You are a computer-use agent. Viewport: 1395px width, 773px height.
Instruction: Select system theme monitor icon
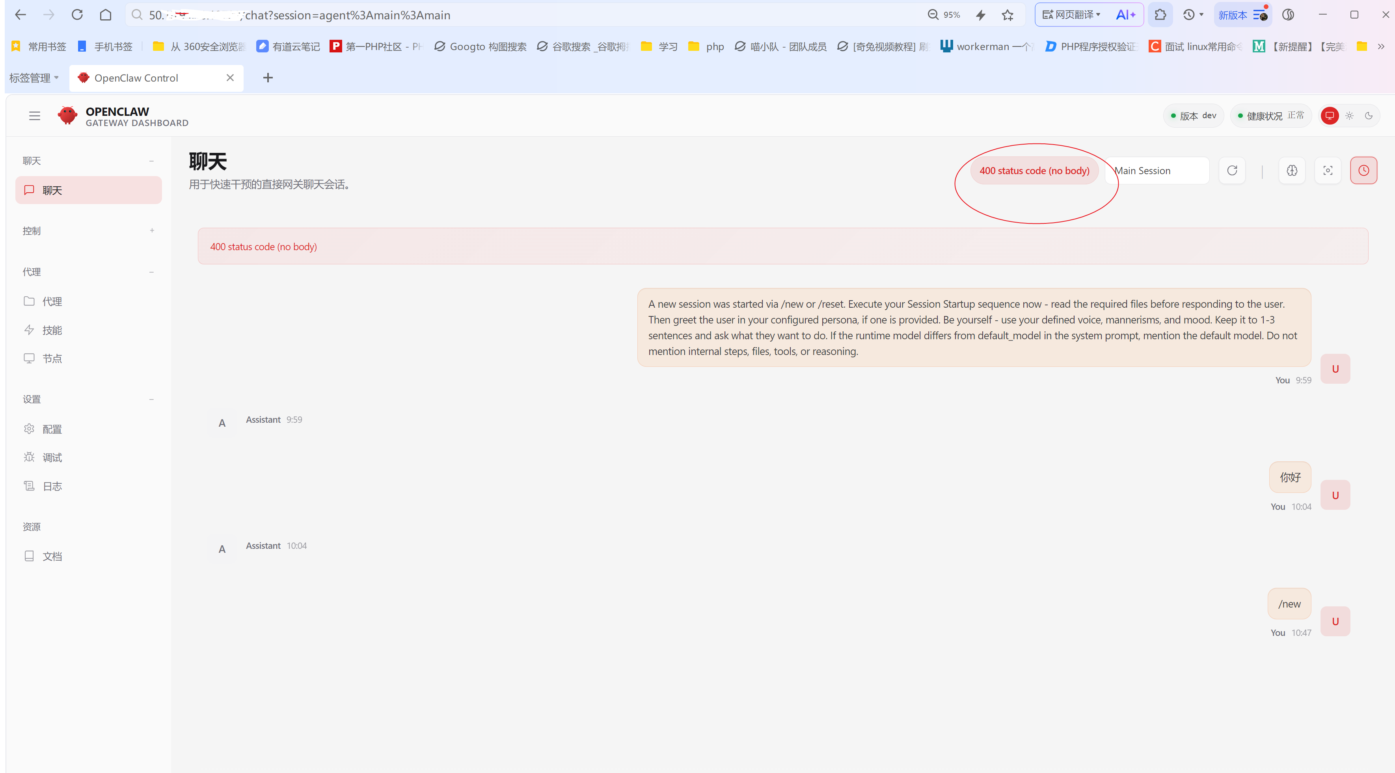pyautogui.click(x=1330, y=116)
